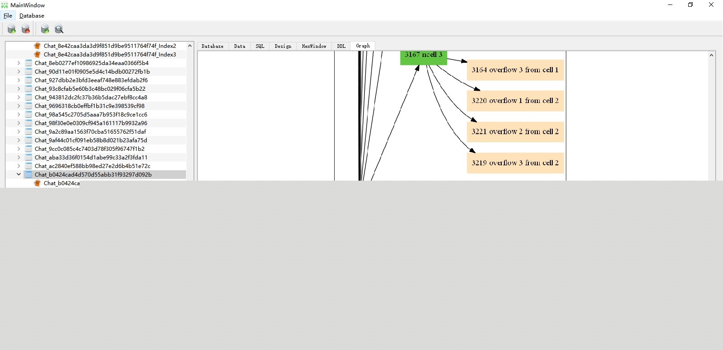Click the search database magnifier icon
Viewport: 723px width, 350px height.
tap(59, 29)
